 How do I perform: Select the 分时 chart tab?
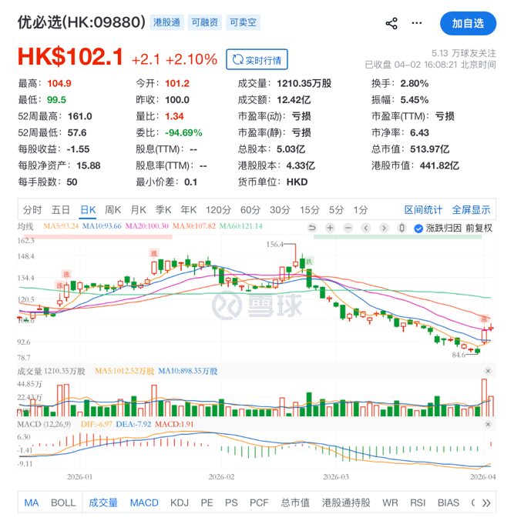tap(32, 209)
